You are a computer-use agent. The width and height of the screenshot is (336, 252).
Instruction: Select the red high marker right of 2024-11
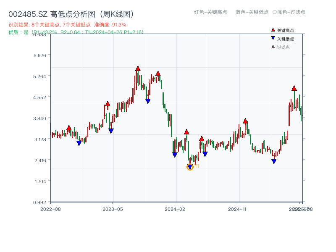[245, 121]
